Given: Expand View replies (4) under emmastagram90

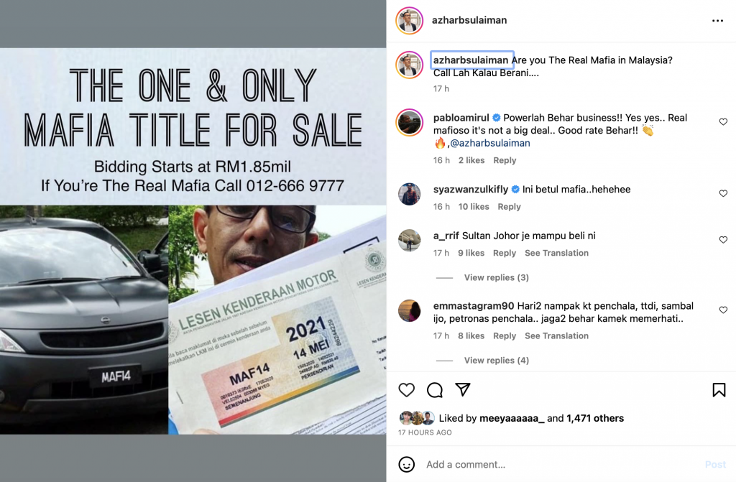Looking at the screenshot, I should click(496, 361).
